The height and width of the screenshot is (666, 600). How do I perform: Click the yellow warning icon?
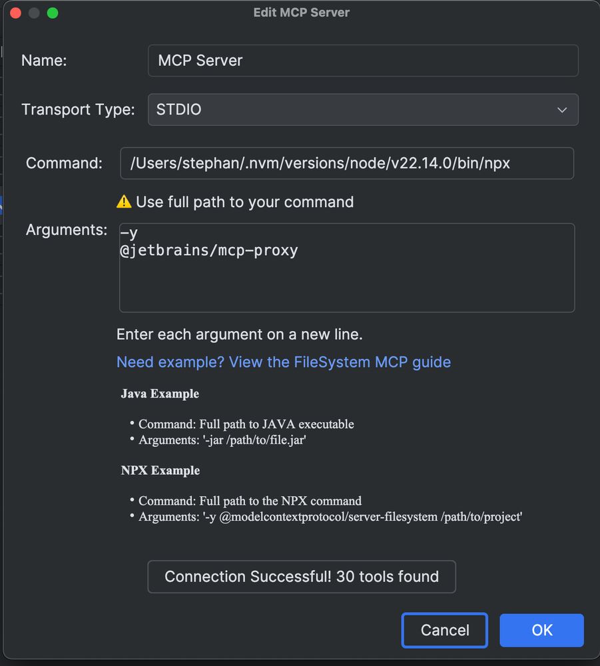coord(124,201)
